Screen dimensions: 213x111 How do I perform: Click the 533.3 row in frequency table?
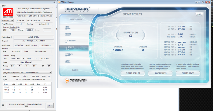click(x=27, y=87)
